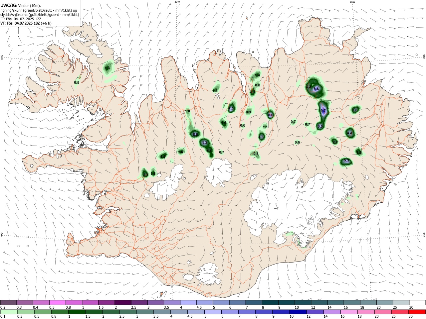The image size is (426, 319).
Task: Select the 3.3 value beside 8.6
Action: tap(308, 87)
